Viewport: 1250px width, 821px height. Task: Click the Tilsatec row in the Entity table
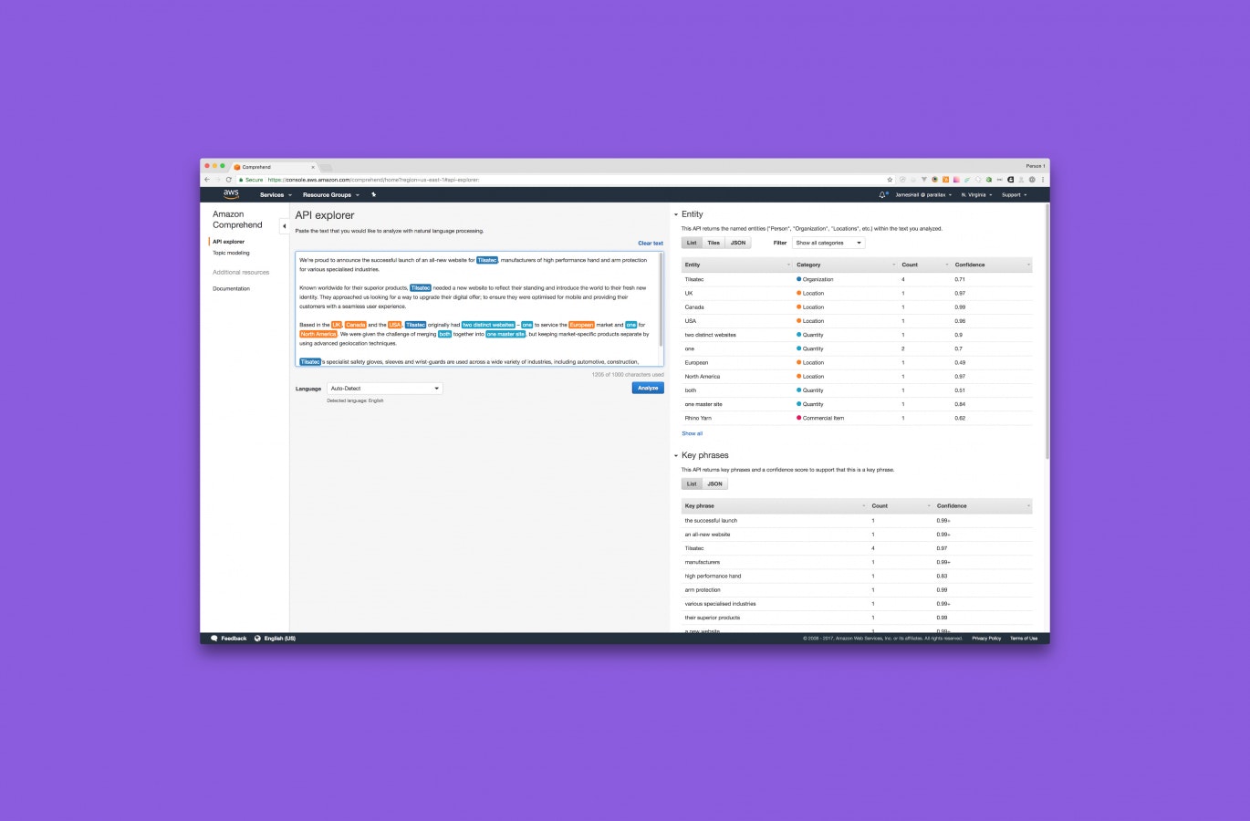[x=857, y=279]
